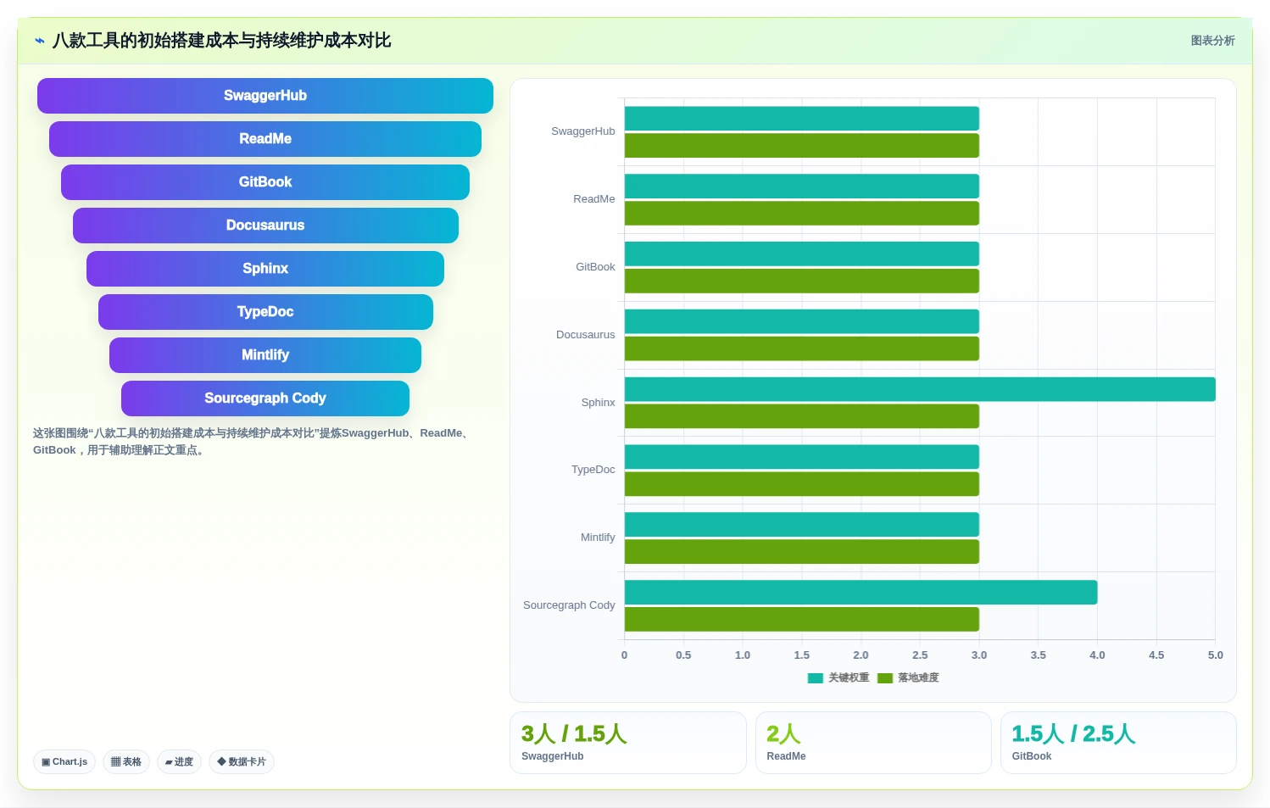Screen dimensions: 1270x808
Task: Click the teal bar for Mintlify
Action: 802,524
